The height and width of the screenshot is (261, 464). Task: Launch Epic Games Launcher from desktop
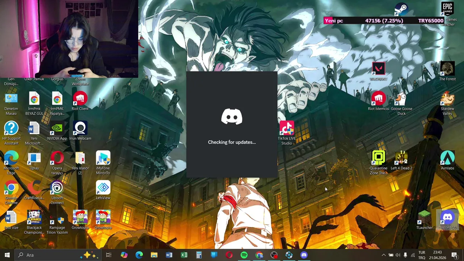pyautogui.click(x=447, y=14)
